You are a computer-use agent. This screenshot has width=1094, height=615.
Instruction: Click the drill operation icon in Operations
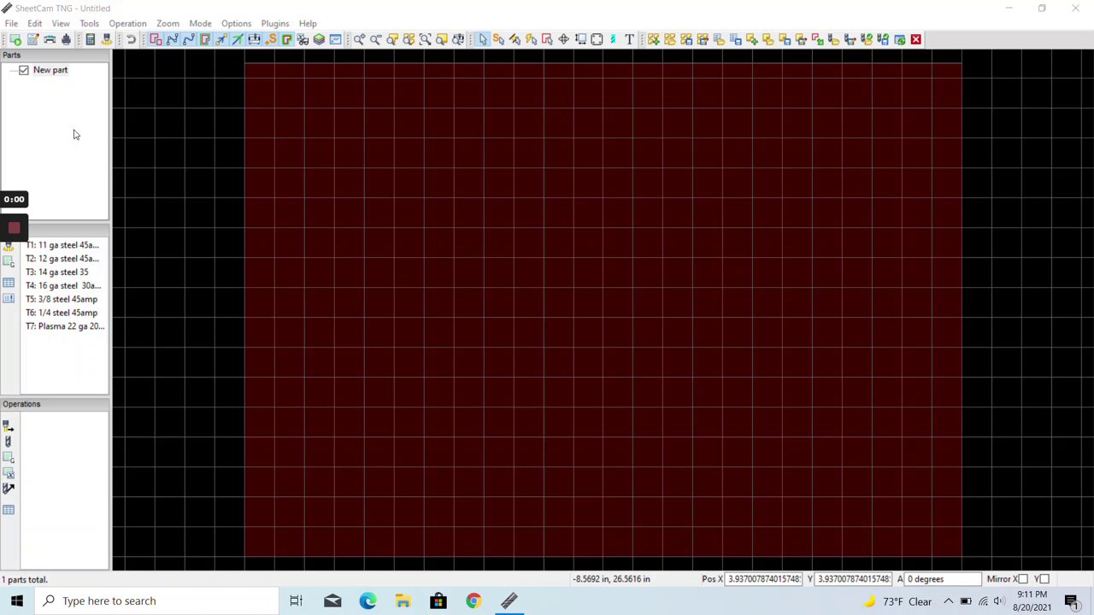pyautogui.click(x=9, y=441)
